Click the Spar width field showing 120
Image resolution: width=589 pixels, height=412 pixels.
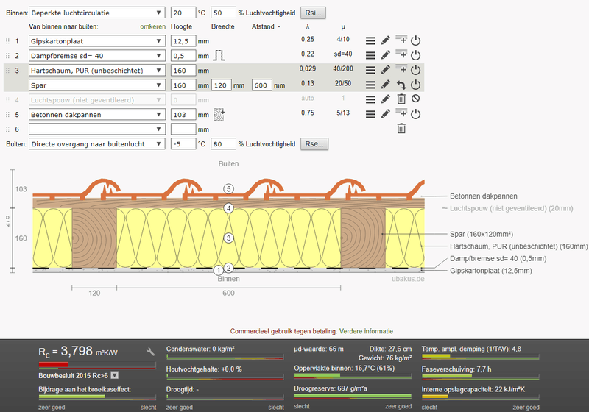tap(221, 85)
